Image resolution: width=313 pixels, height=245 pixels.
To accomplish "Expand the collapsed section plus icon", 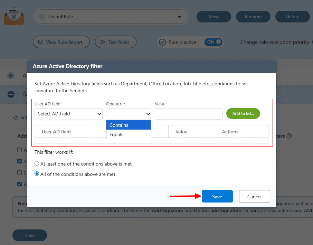I will [11, 75].
